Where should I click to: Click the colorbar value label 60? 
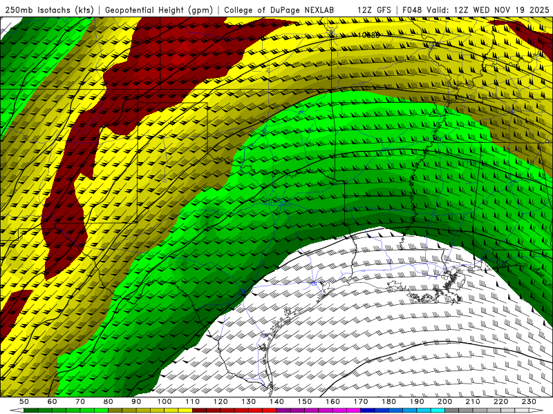coord(52,402)
